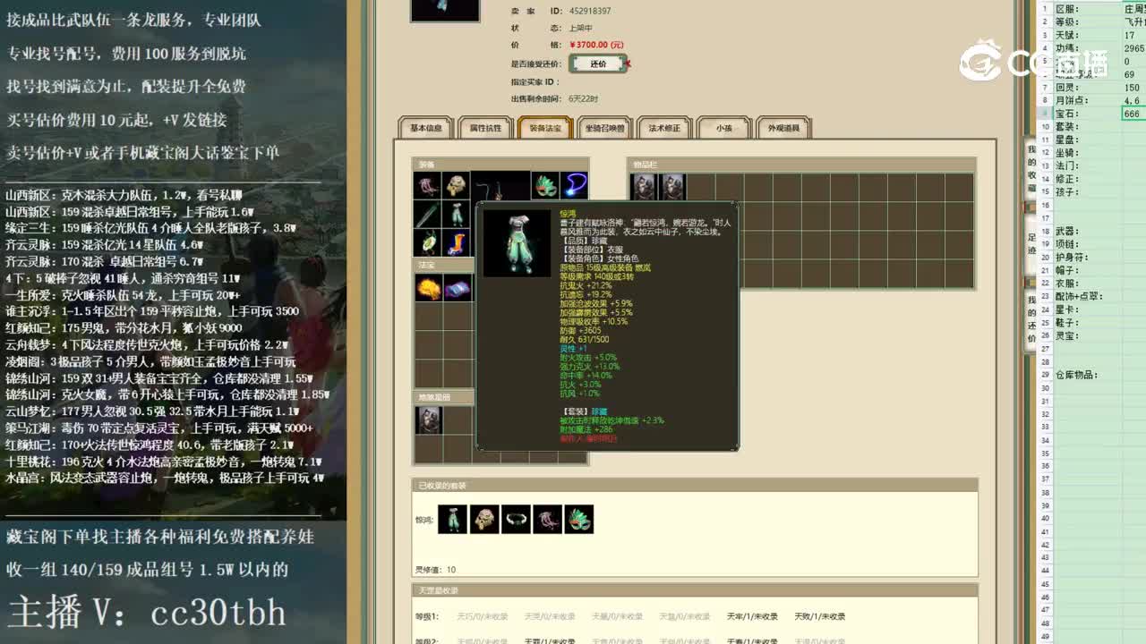Open the 坐骑召唤兽 tab
Viewport: 1146px width, 644px height.
tap(605, 128)
